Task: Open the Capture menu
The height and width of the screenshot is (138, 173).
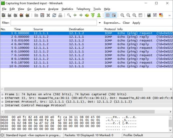Action: [39, 9]
